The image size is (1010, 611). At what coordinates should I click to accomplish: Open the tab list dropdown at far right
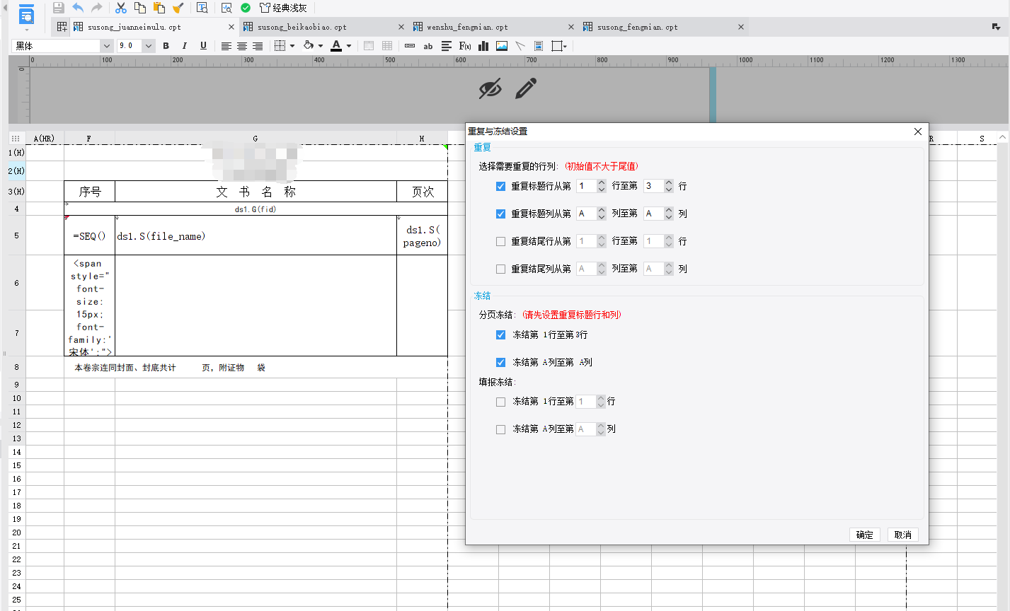tap(997, 27)
